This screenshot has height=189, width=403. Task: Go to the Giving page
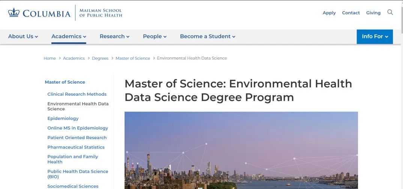[x=373, y=13]
